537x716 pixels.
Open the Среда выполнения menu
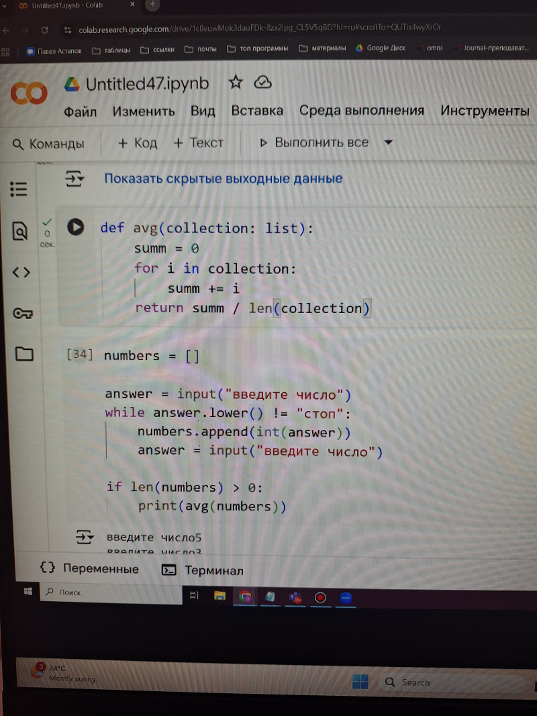click(361, 111)
